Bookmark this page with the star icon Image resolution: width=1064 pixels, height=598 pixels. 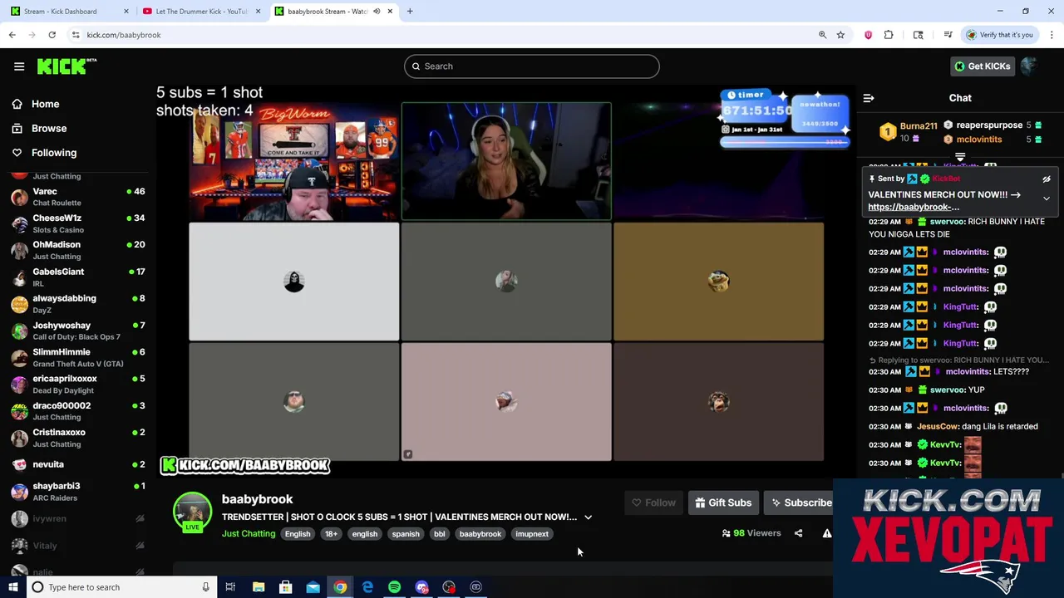(x=840, y=35)
